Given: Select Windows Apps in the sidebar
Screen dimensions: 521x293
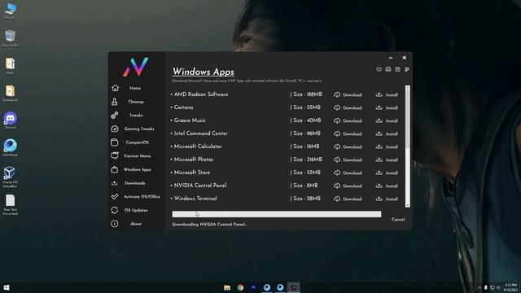Looking at the screenshot, I should 138,169.
